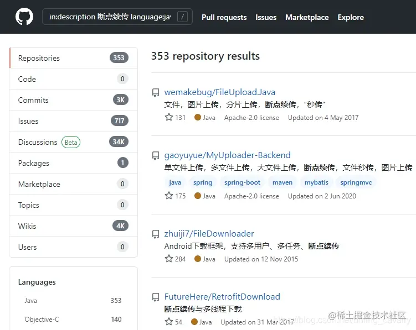416x330 pixels.
Task: Open Pull requests in the top navigation
Action: [x=224, y=18]
